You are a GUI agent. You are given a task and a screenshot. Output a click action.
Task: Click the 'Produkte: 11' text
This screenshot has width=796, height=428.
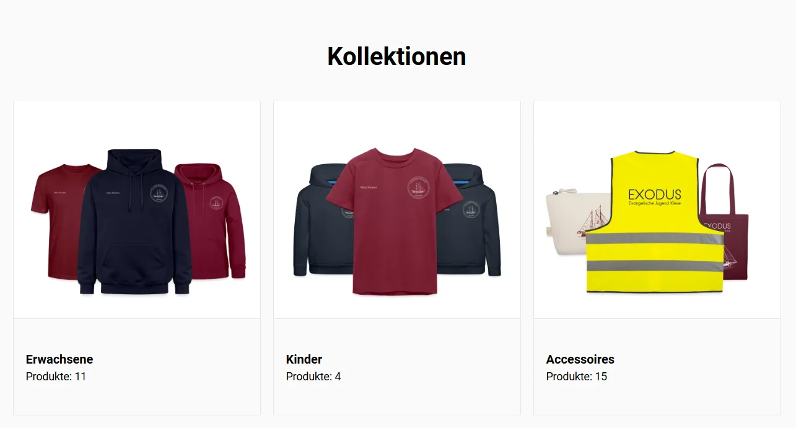click(56, 376)
